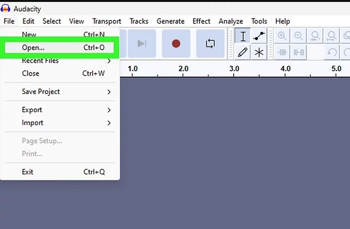
Task: Select the Envelope tool
Action: coord(259,37)
